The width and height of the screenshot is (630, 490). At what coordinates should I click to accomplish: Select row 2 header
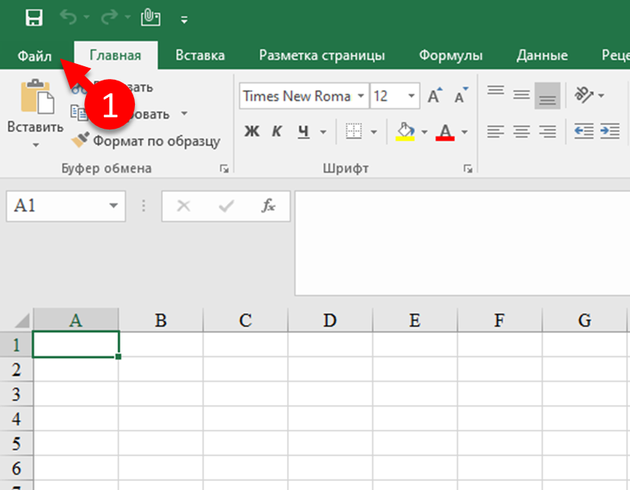(x=16, y=370)
